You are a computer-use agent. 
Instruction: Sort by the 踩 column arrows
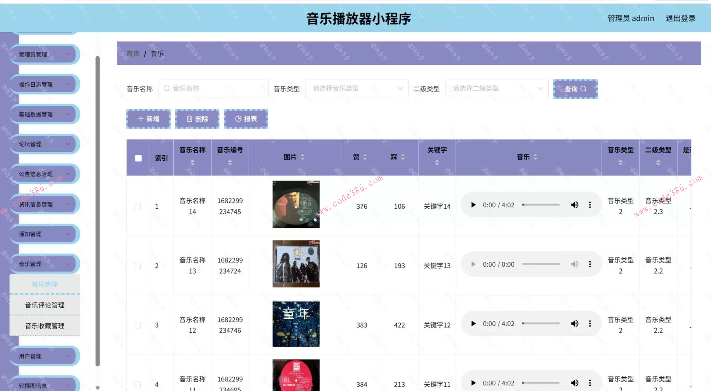click(403, 157)
